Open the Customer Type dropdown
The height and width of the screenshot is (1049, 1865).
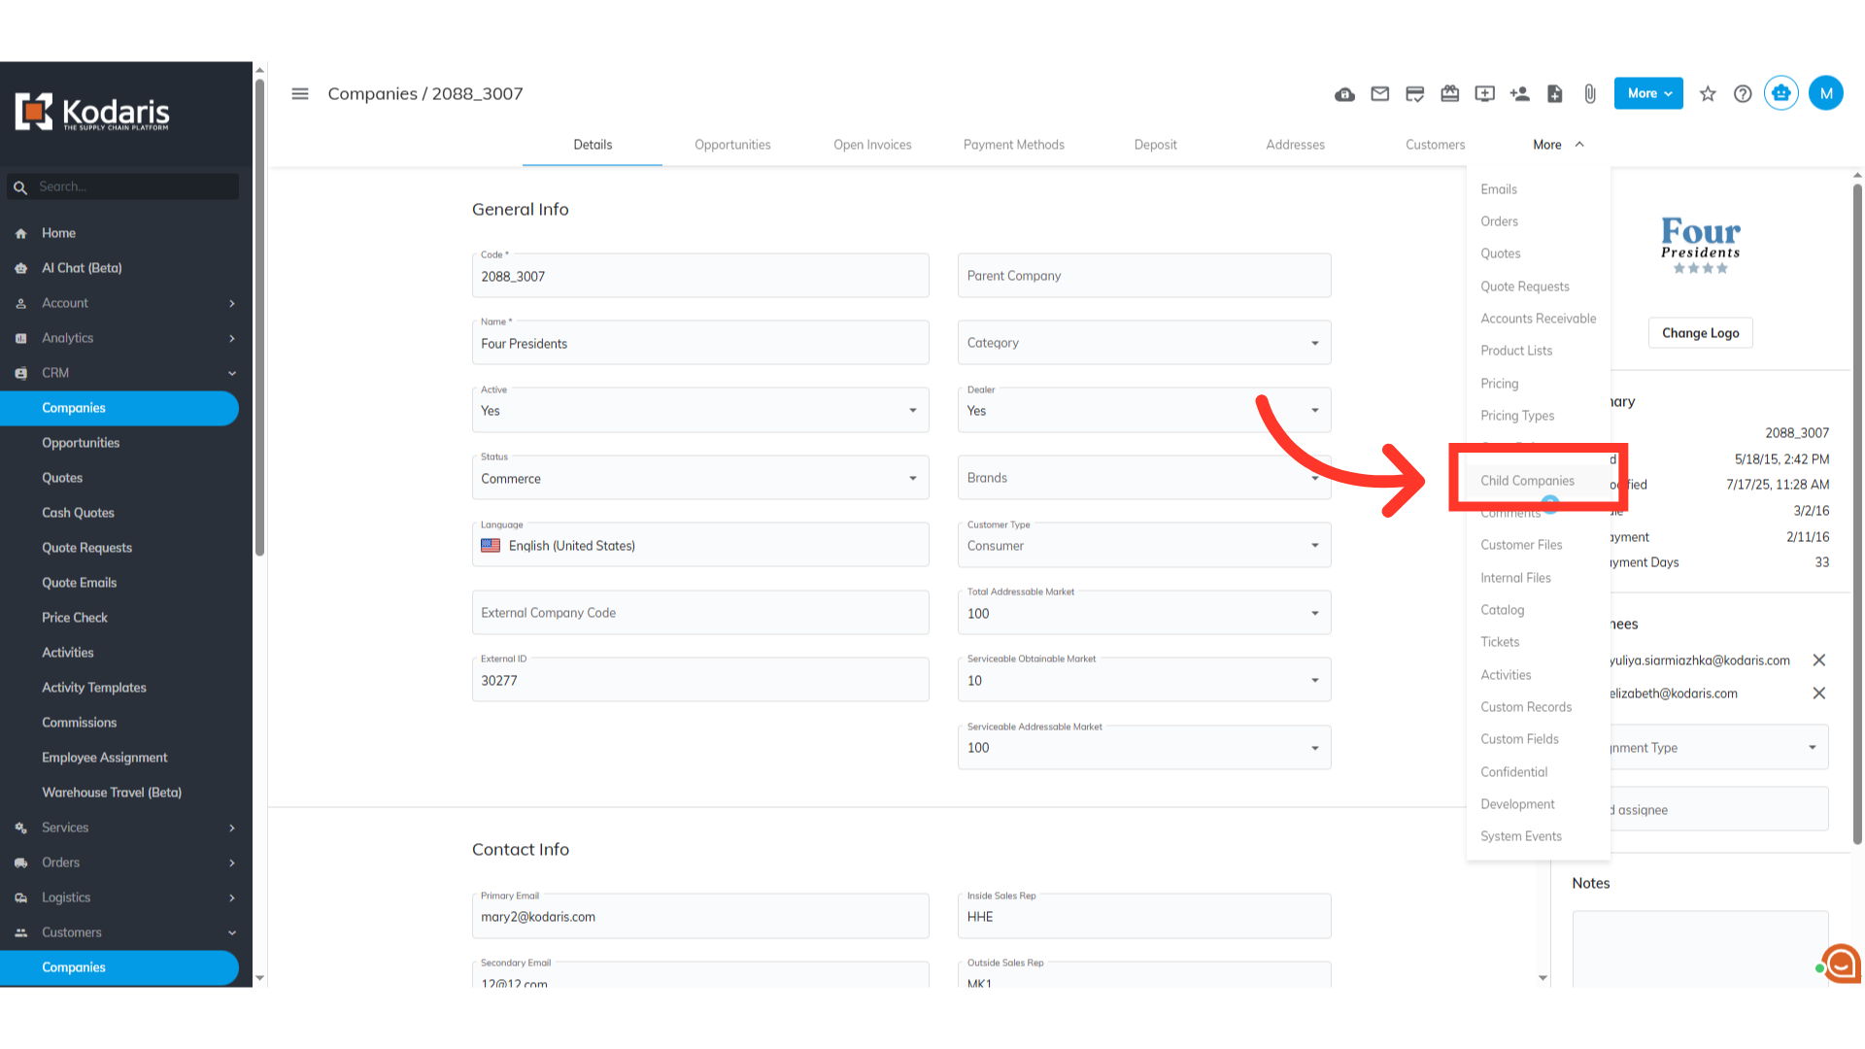click(x=1143, y=546)
